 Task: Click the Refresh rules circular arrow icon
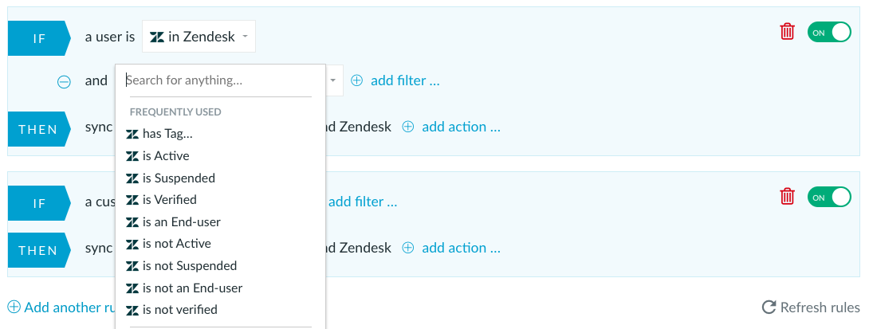(x=769, y=307)
